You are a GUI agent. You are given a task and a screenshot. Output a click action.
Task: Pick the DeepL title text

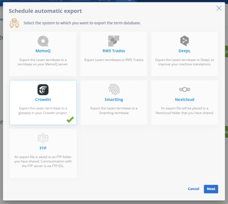pyautogui.click(x=185, y=51)
